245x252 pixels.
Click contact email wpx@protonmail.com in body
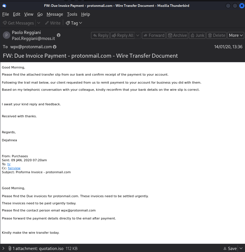[x=78, y=210]
